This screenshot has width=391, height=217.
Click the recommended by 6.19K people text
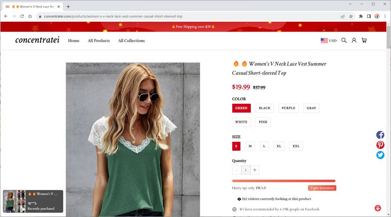tap(279, 209)
